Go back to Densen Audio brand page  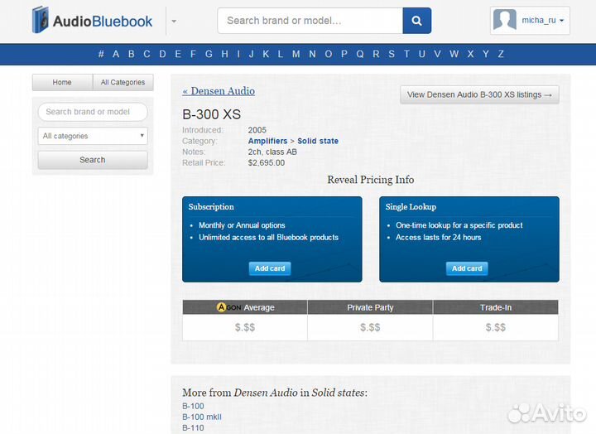[219, 91]
